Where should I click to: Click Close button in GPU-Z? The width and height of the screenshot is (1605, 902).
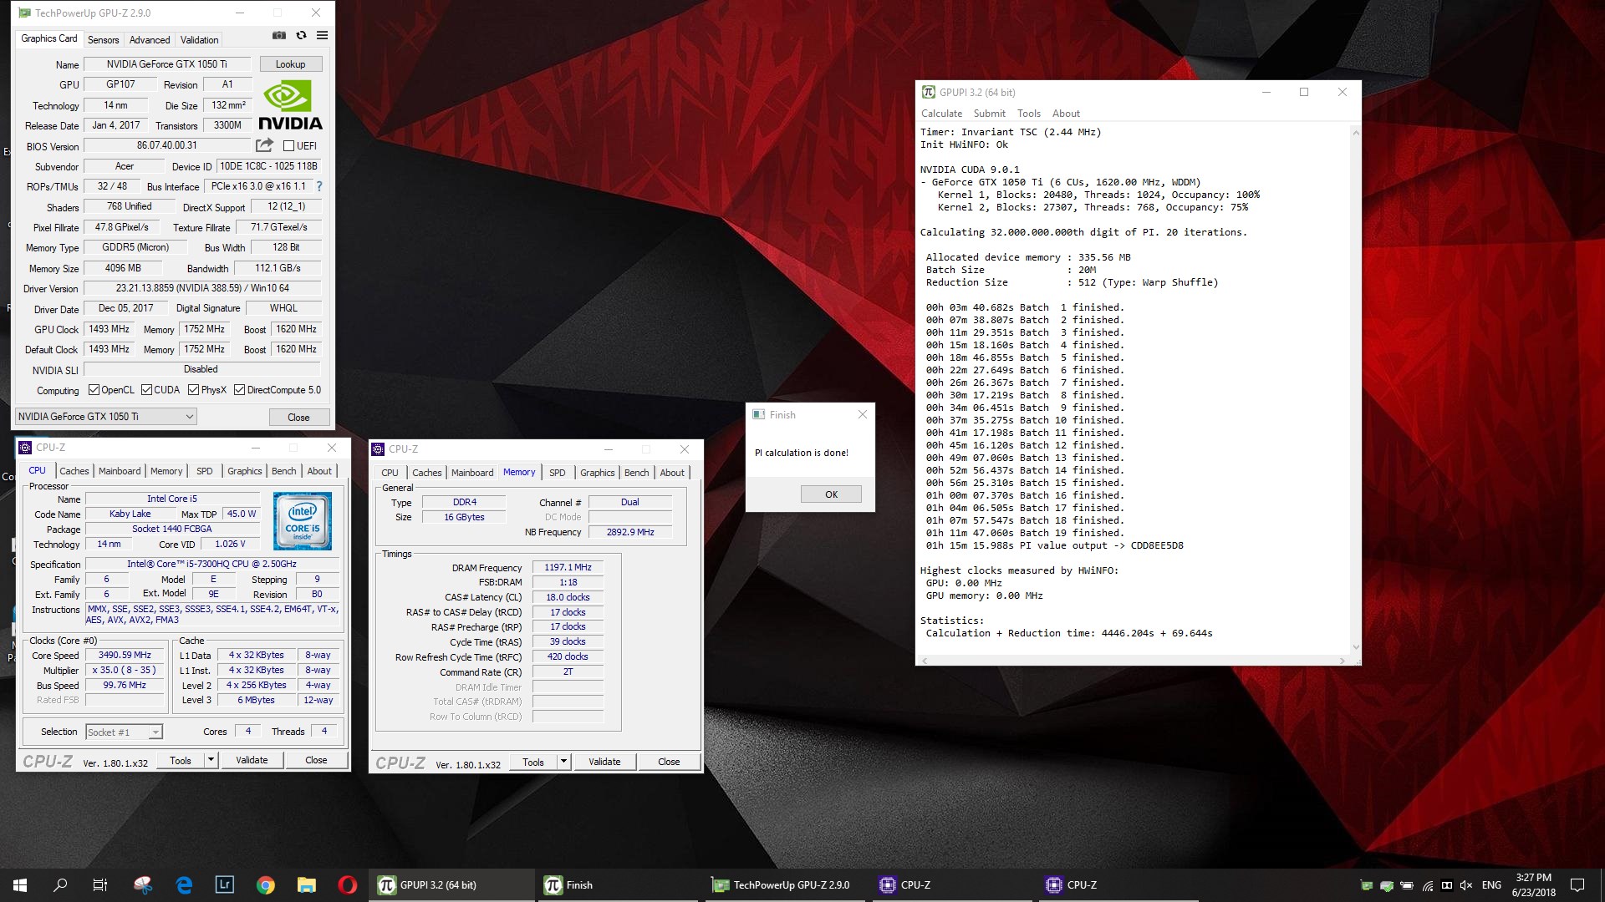tap(298, 418)
